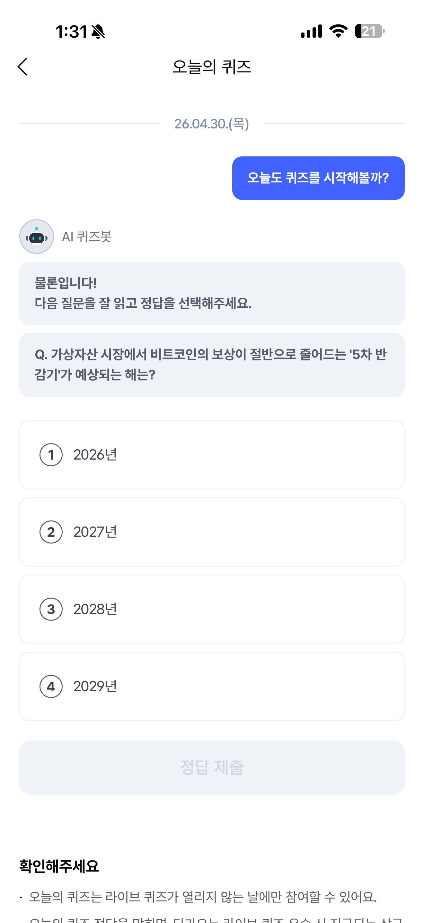
Task: Tap the 오늘도 퀴즈를 시작해볼까? bubble
Action: pos(318,178)
